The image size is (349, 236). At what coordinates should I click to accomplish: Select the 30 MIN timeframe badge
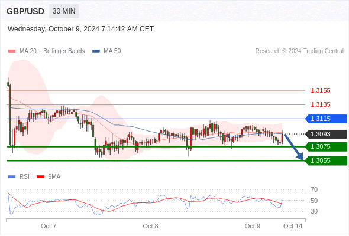pyautogui.click(x=64, y=11)
